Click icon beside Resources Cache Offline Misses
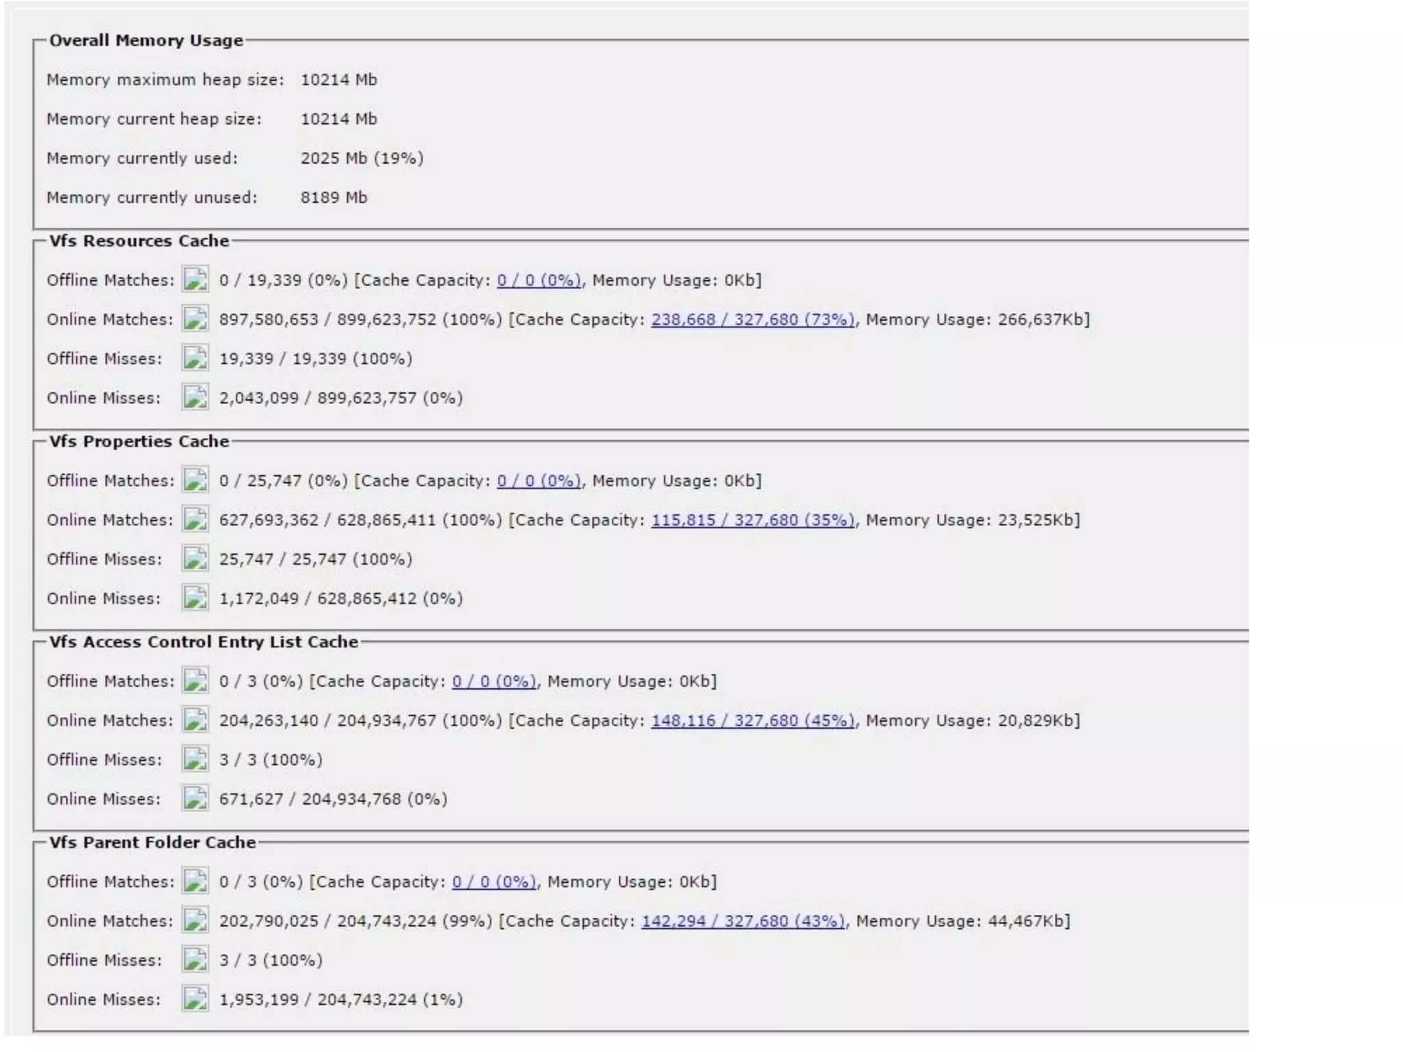This screenshot has width=1403, height=1052. click(x=195, y=358)
